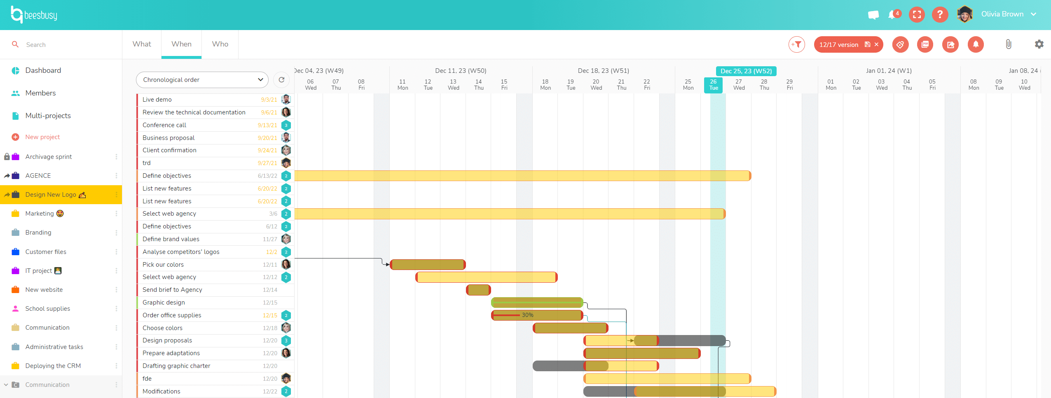Click the tag/label round button

(x=900, y=44)
